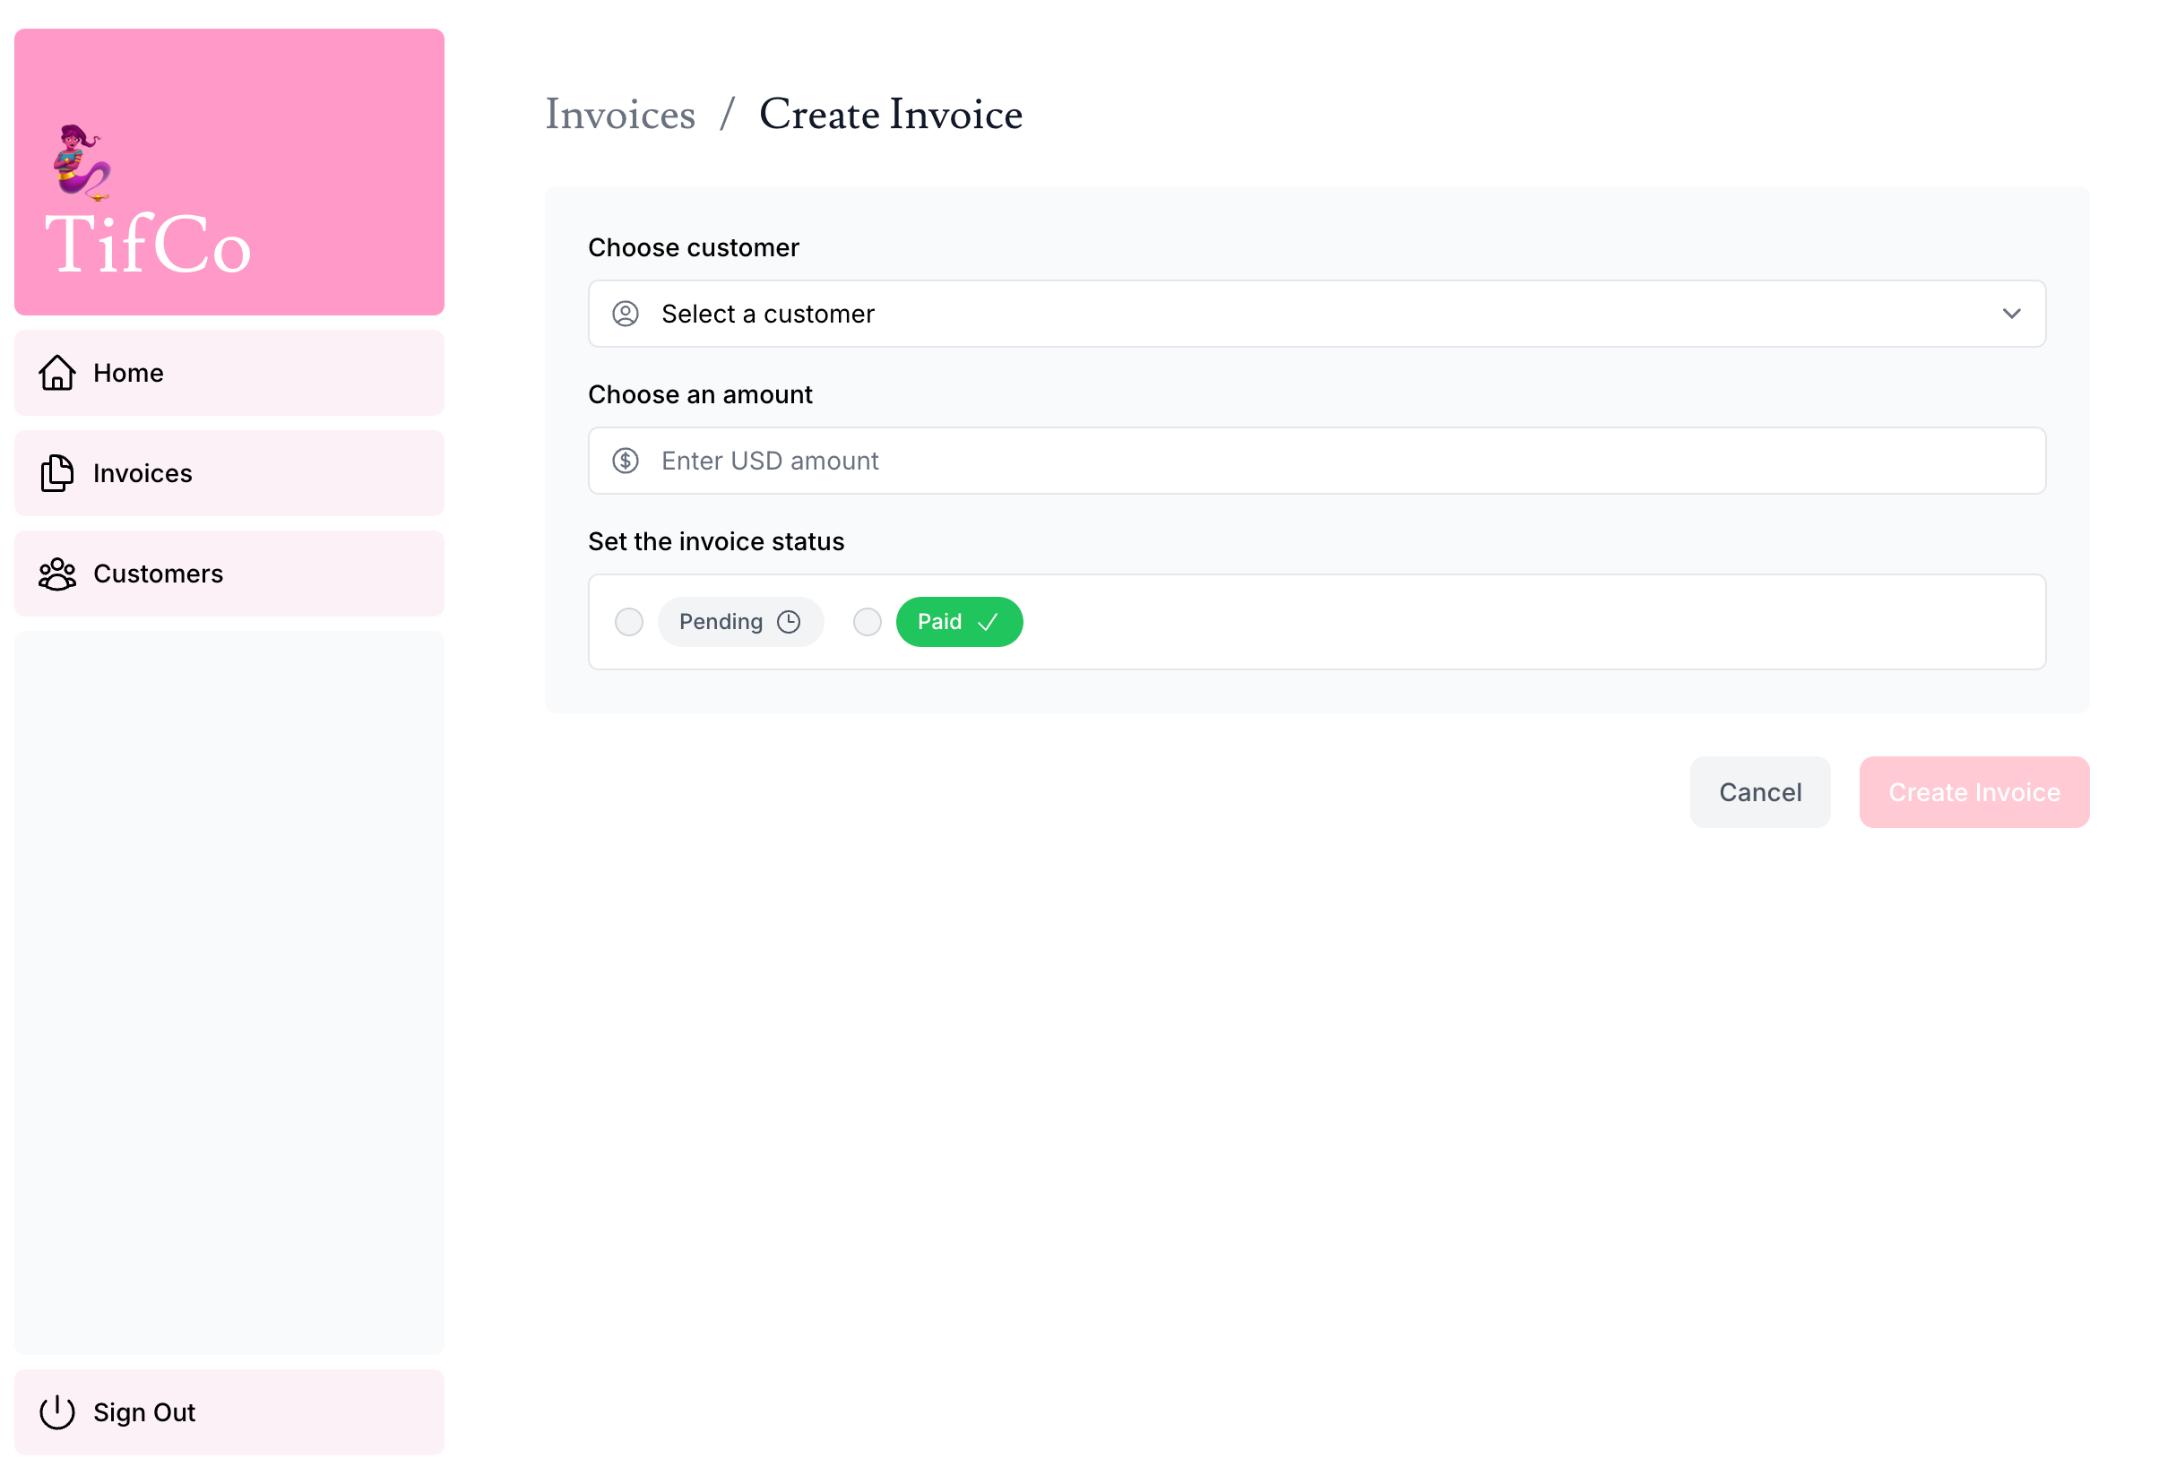Click the Sign Out power icon
Screen dimensions: 2176x1484
(57, 1412)
